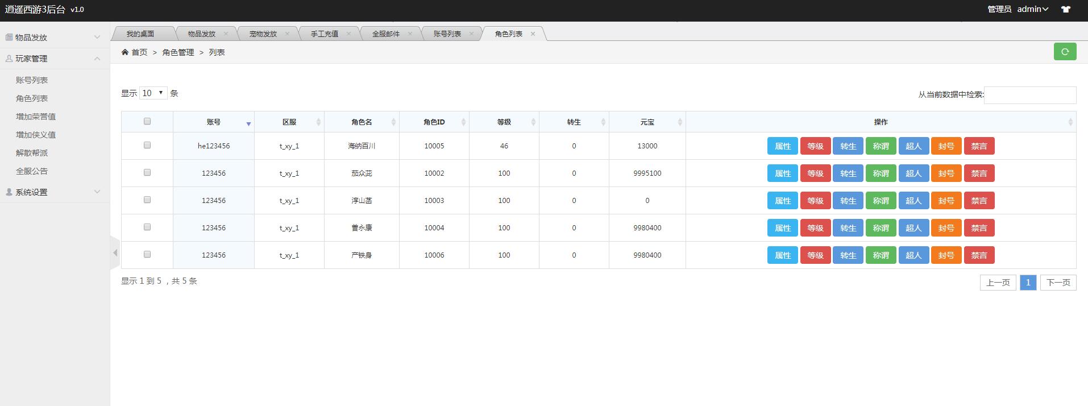
Task: Collapse sidebar using left arrow handle
Action: tap(115, 252)
